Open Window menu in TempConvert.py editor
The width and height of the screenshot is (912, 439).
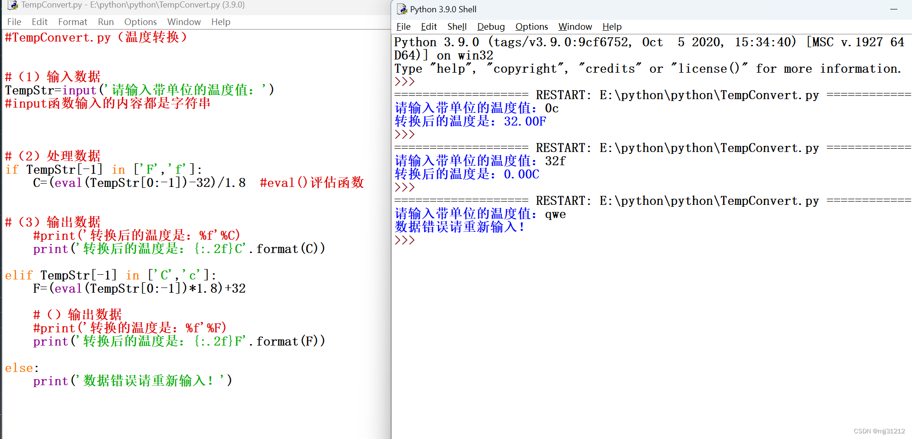click(x=184, y=22)
